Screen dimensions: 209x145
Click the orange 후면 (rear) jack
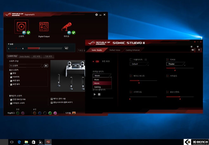click(35, 113)
